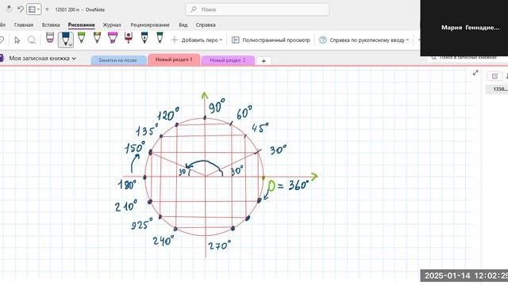Add a new section with the plus tab
The height and width of the screenshot is (285, 508).
pyautogui.click(x=264, y=61)
